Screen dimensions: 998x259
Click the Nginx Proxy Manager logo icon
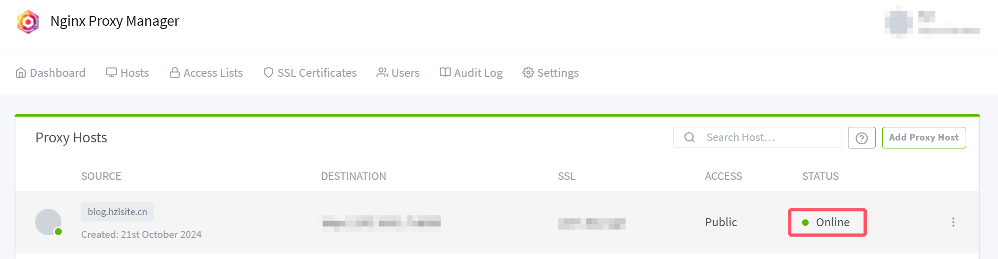[x=28, y=22]
